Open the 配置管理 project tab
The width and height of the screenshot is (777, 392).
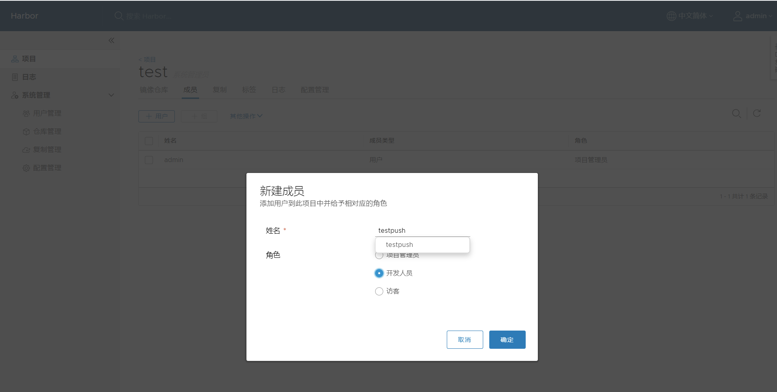[x=314, y=90]
